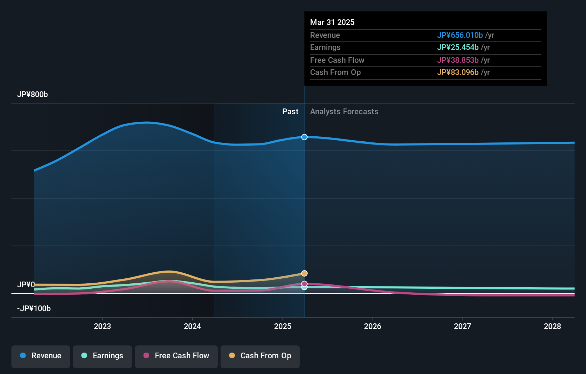Select the Cash From Op marker at Mar 2025
This screenshot has height=374, width=586.
click(x=304, y=273)
